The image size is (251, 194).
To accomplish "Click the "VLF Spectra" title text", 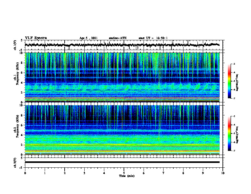I will coord(36,38).
